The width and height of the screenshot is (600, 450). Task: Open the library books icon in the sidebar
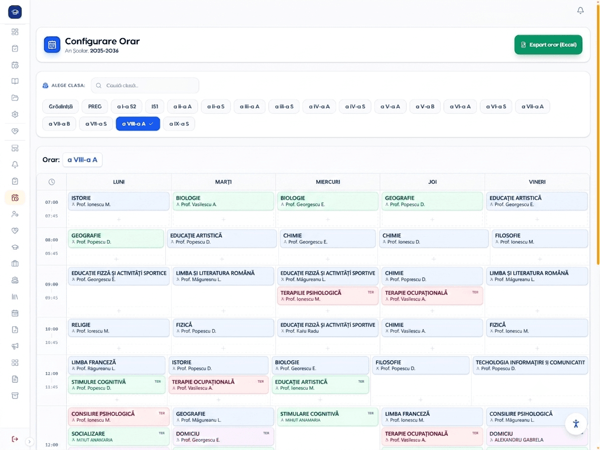pos(15,296)
